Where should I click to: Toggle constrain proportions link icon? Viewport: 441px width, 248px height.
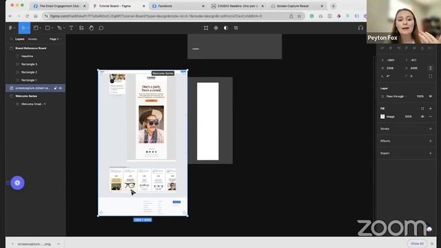point(430,68)
